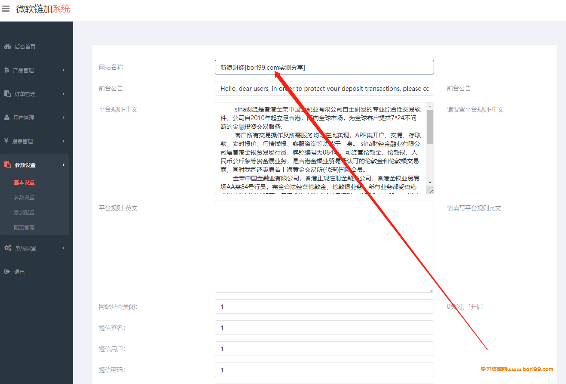
Task: Focus the 短信用户 input field
Action: [324, 349]
